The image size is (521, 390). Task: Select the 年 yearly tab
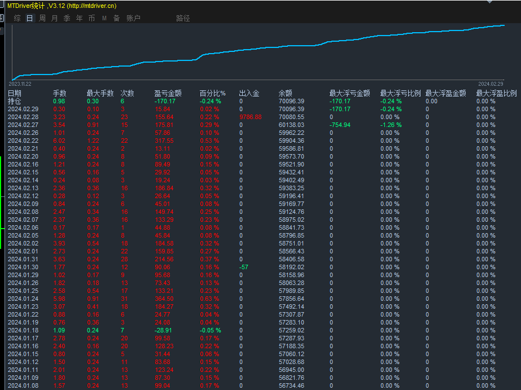tap(79, 18)
